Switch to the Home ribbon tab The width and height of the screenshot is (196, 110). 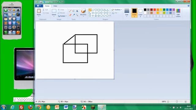[47, 6]
